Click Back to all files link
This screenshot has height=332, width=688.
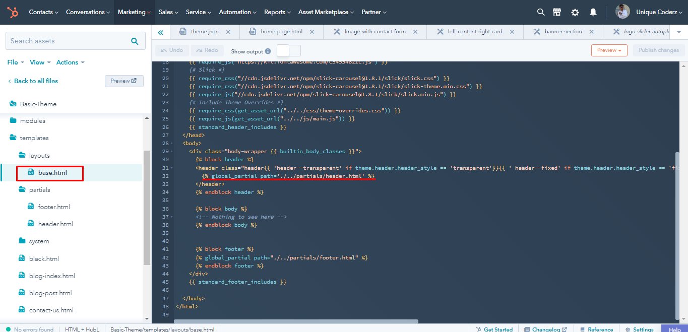tap(36, 81)
